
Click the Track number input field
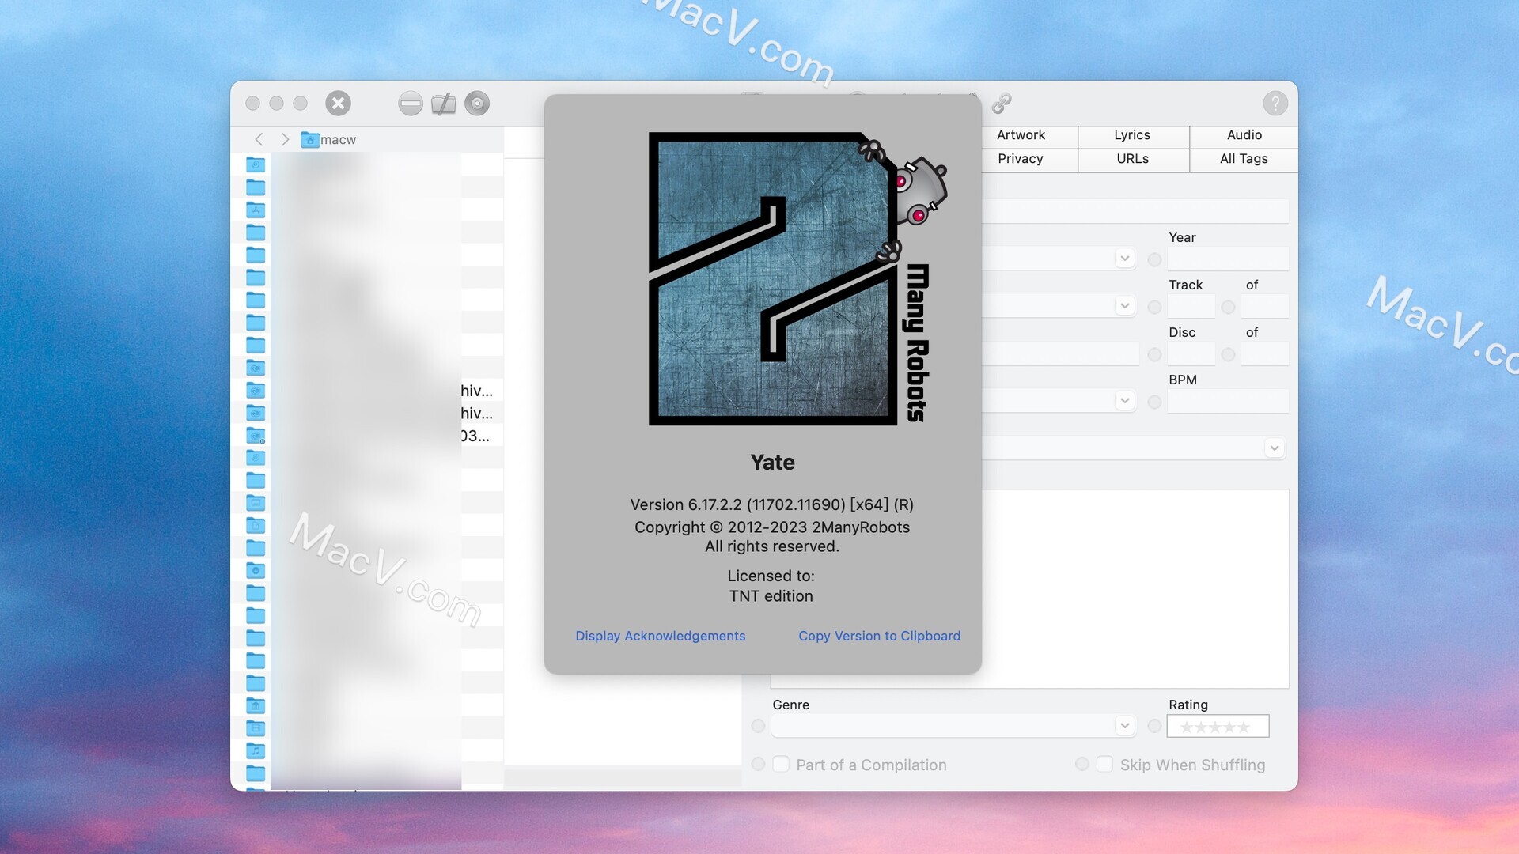[1191, 306]
